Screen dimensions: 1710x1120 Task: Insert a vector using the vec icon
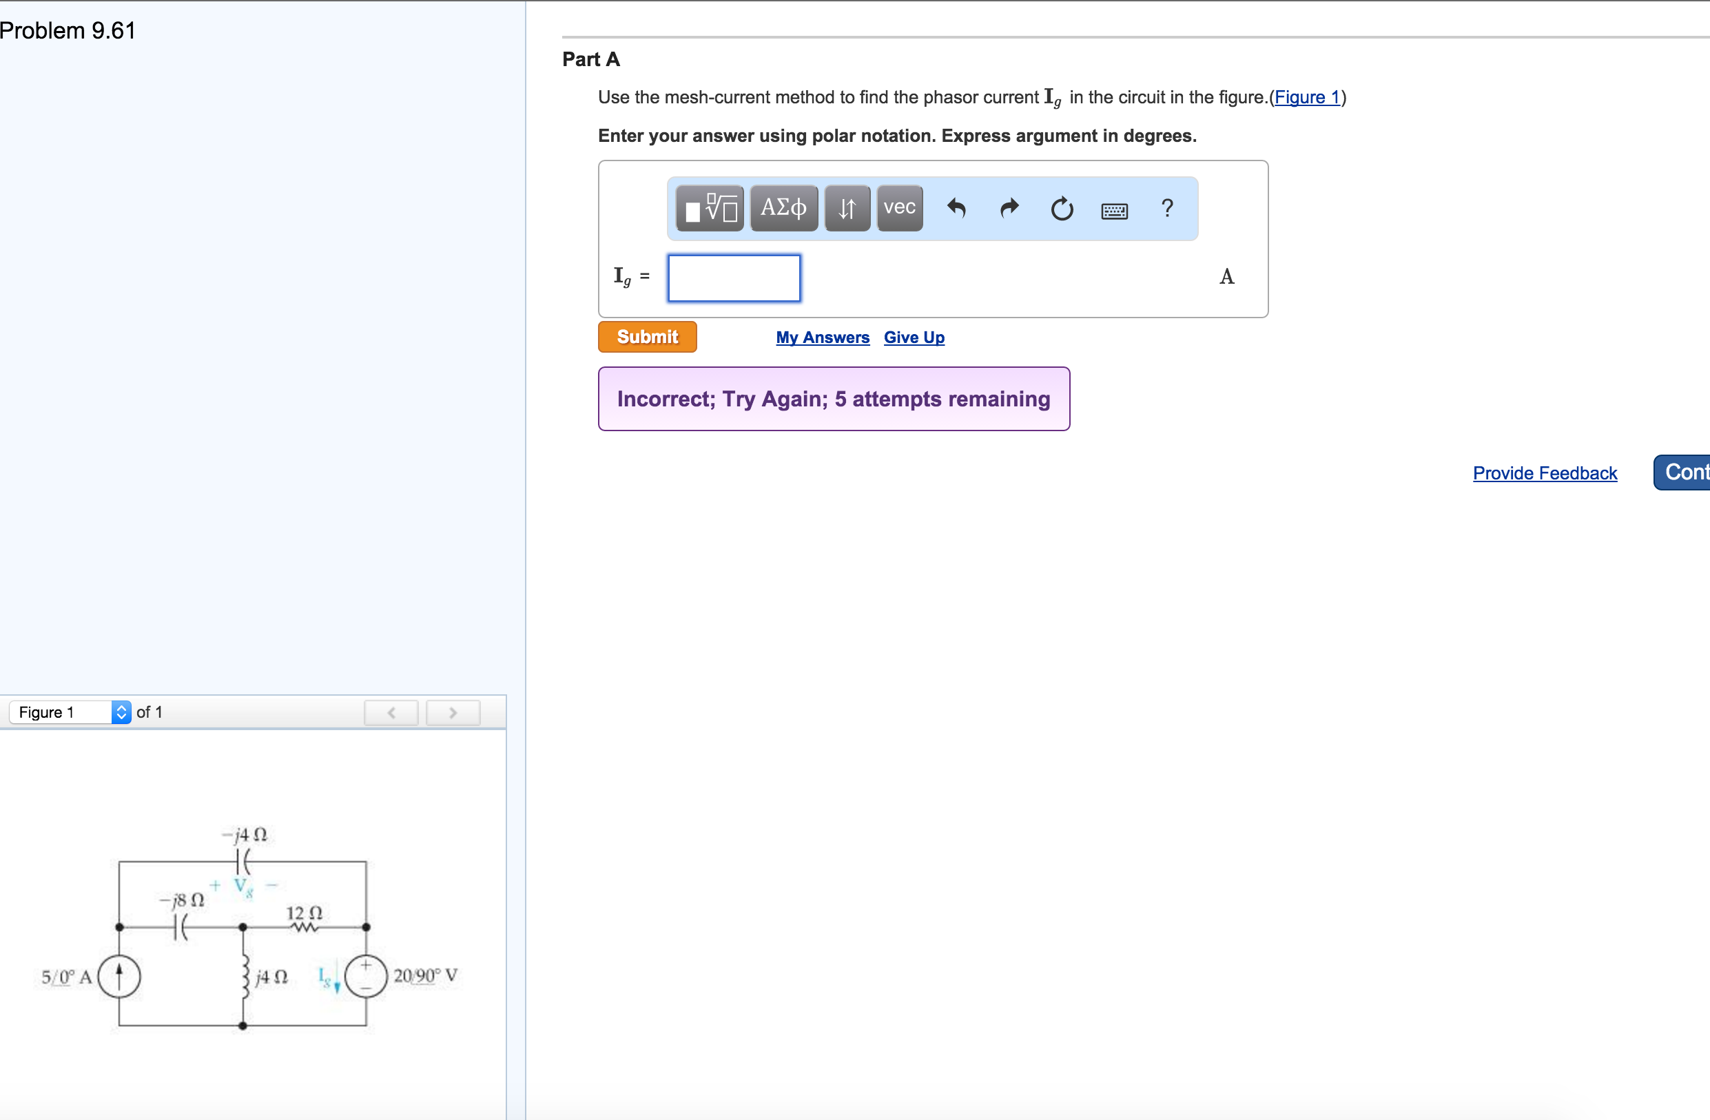[x=899, y=207]
